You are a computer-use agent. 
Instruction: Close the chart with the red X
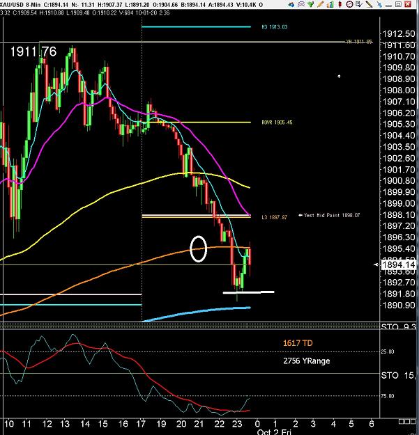pyautogui.click(x=408, y=4)
